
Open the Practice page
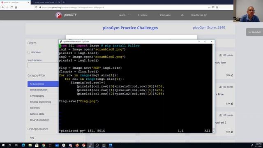pos(143,15)
